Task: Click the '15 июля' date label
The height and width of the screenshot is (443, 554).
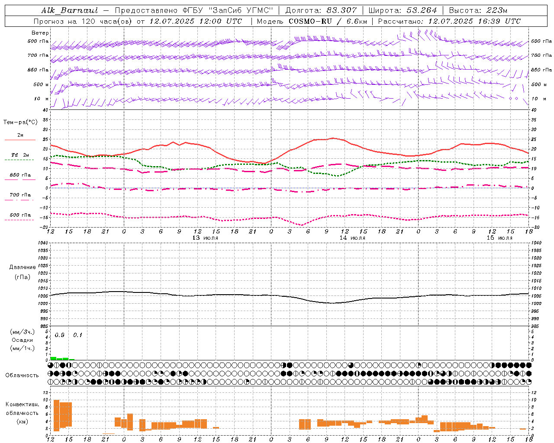Action: point(499,238)
